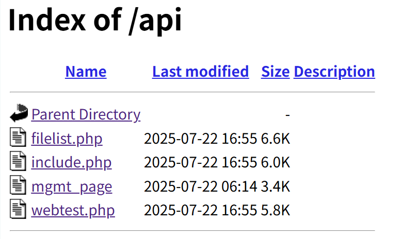
Task: Sort the listing by Description column
Action: (334, 72)
